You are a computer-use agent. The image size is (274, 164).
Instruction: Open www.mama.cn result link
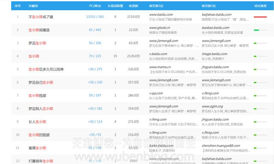click(160, 67)
